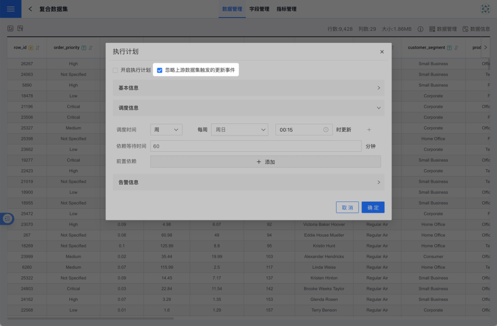Enable the 开启执行计划 checkbox
497x326 pixels.
(x=115, y=70)
